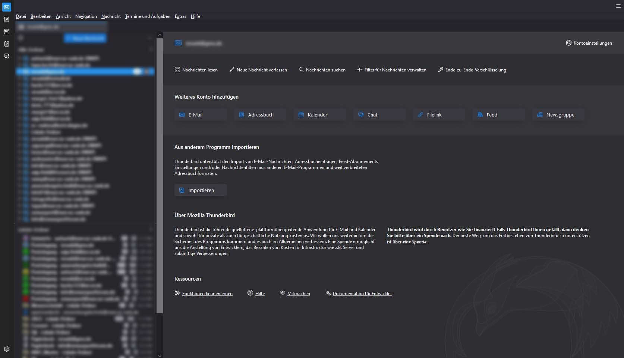This screenshot has height=358, width=624.
Task: Click Nachrichten lesen
Action: pos(196,70)
